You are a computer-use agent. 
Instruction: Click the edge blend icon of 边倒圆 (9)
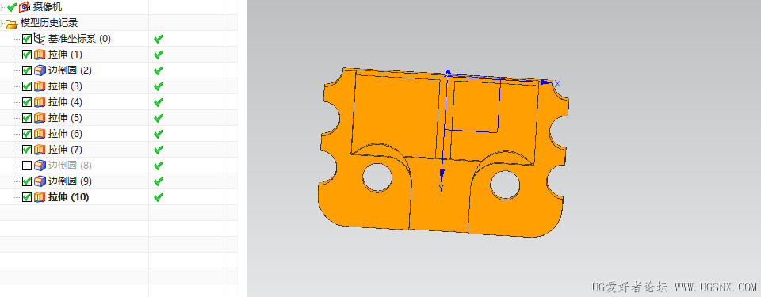pyautogui.click(x=40, y=181)
